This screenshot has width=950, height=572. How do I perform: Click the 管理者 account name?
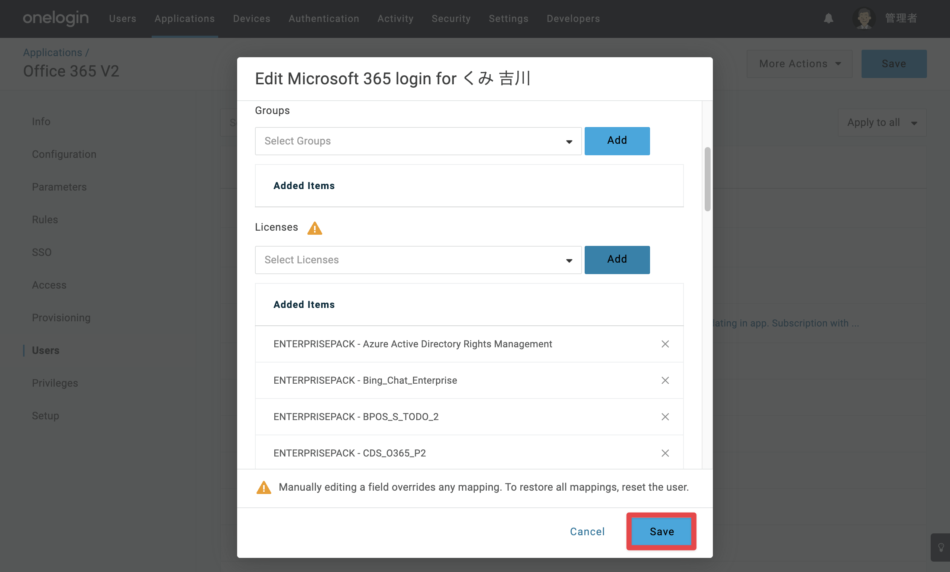[x=901, y=18]
